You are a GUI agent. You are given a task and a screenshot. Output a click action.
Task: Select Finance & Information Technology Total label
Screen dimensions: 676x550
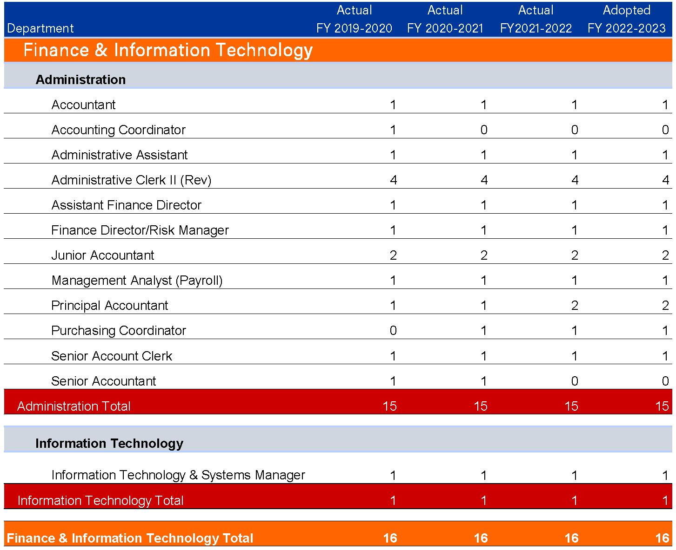coord(130,538)
